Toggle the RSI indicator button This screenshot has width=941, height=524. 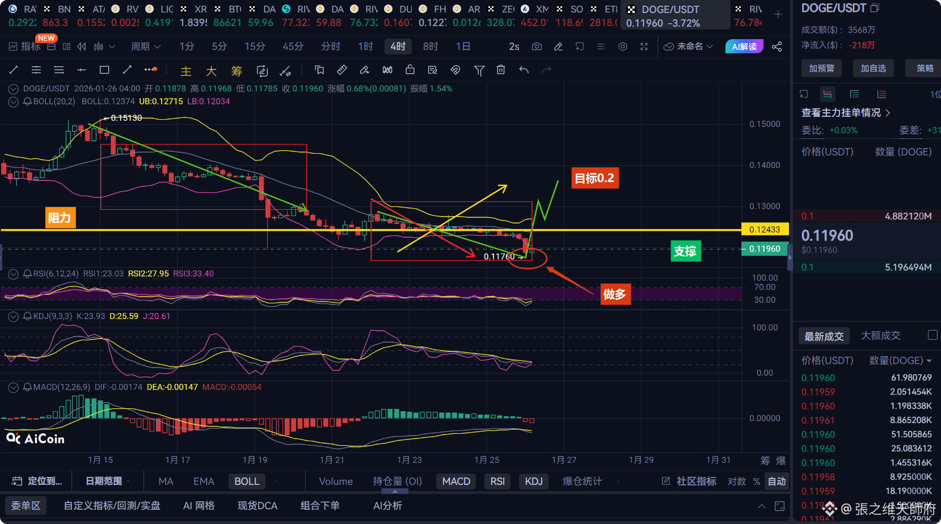[x=497, y=481]
